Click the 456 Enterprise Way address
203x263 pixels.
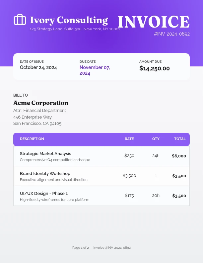tap(33, 117)
